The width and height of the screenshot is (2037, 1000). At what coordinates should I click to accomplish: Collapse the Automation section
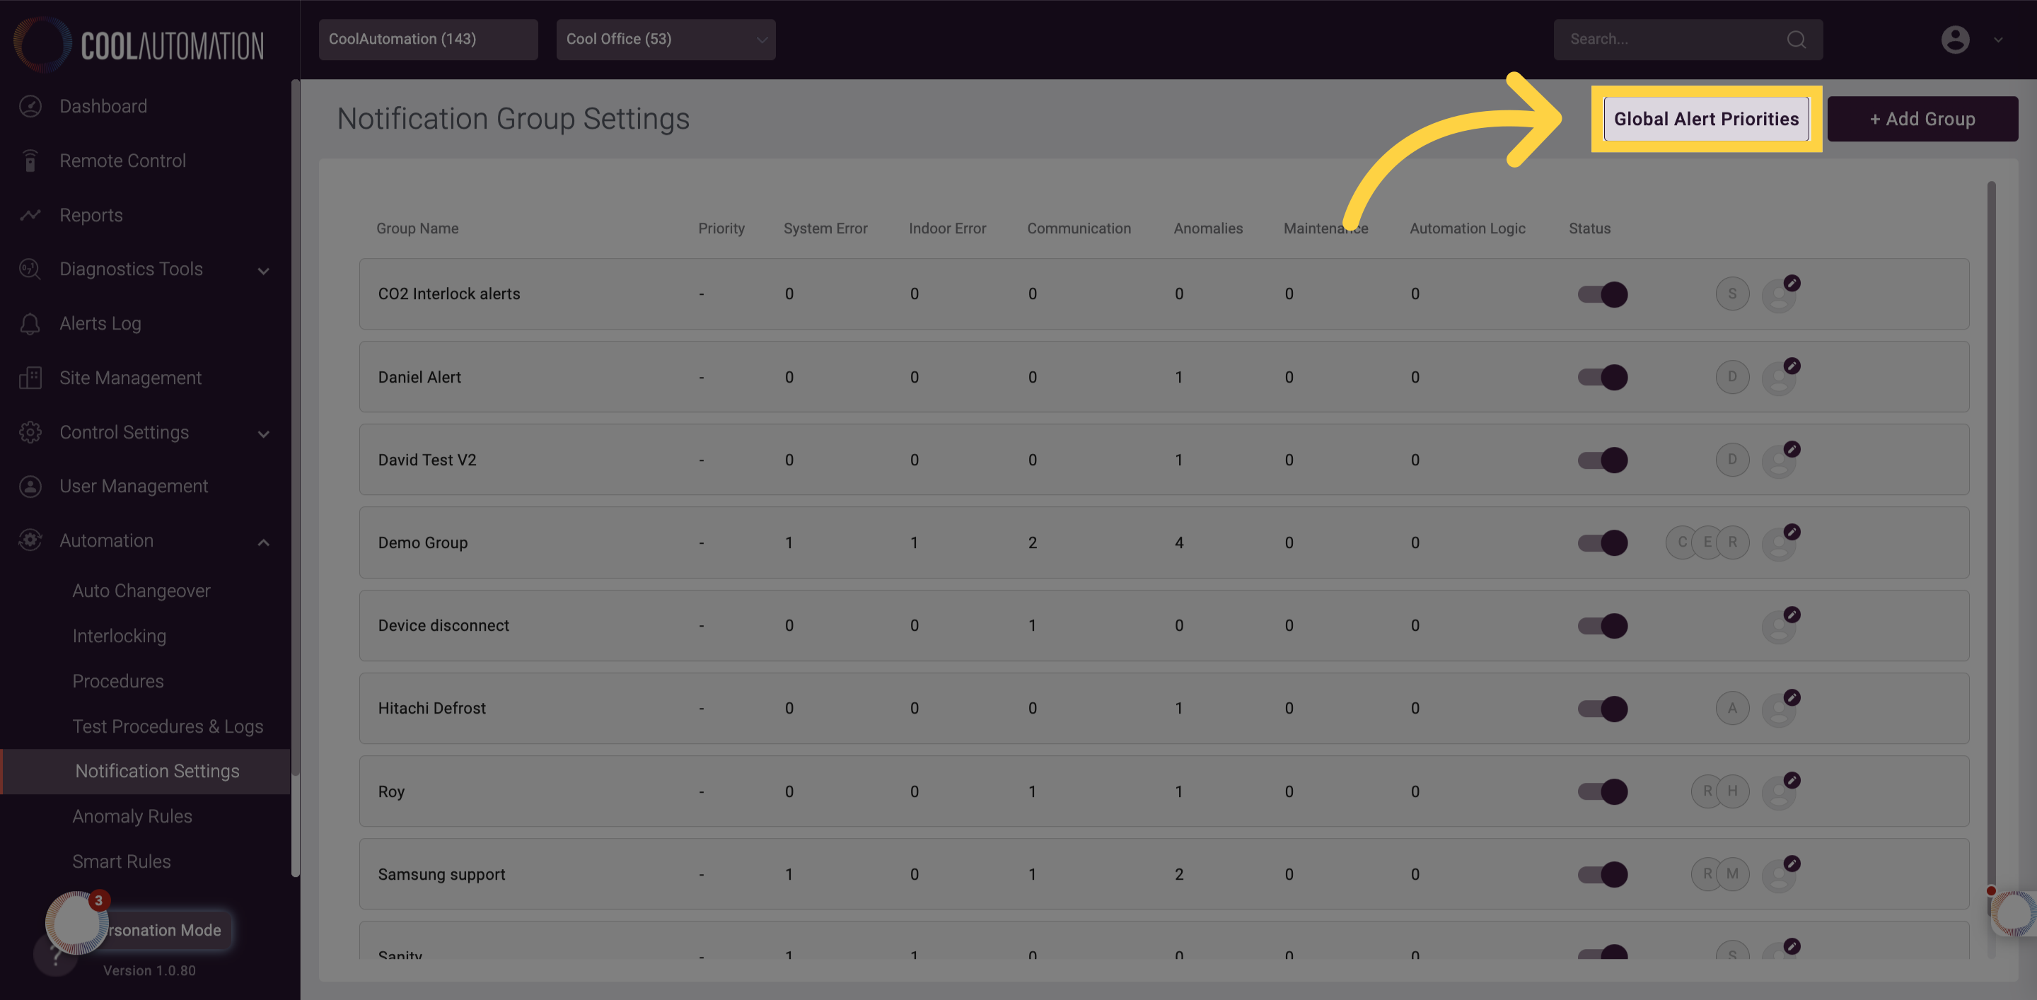pos(264,542)
